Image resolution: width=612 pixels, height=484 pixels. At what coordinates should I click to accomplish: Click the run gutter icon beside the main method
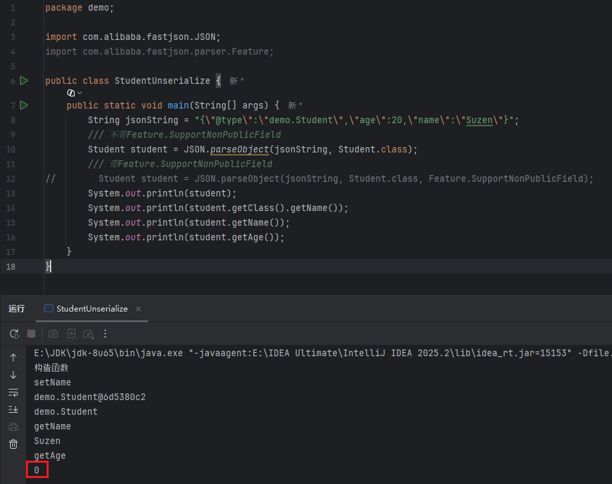24,105
